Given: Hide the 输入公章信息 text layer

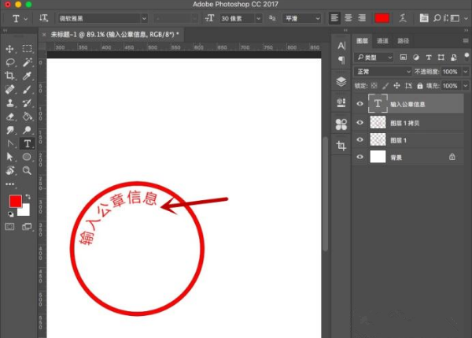Looking at the screenshot, I should (360, 102).
